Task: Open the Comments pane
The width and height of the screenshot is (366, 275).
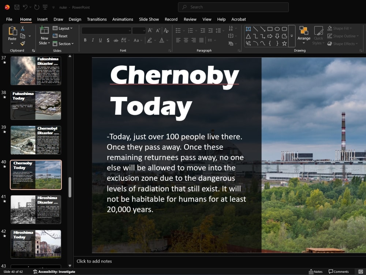Action: (x=339, y=271)
